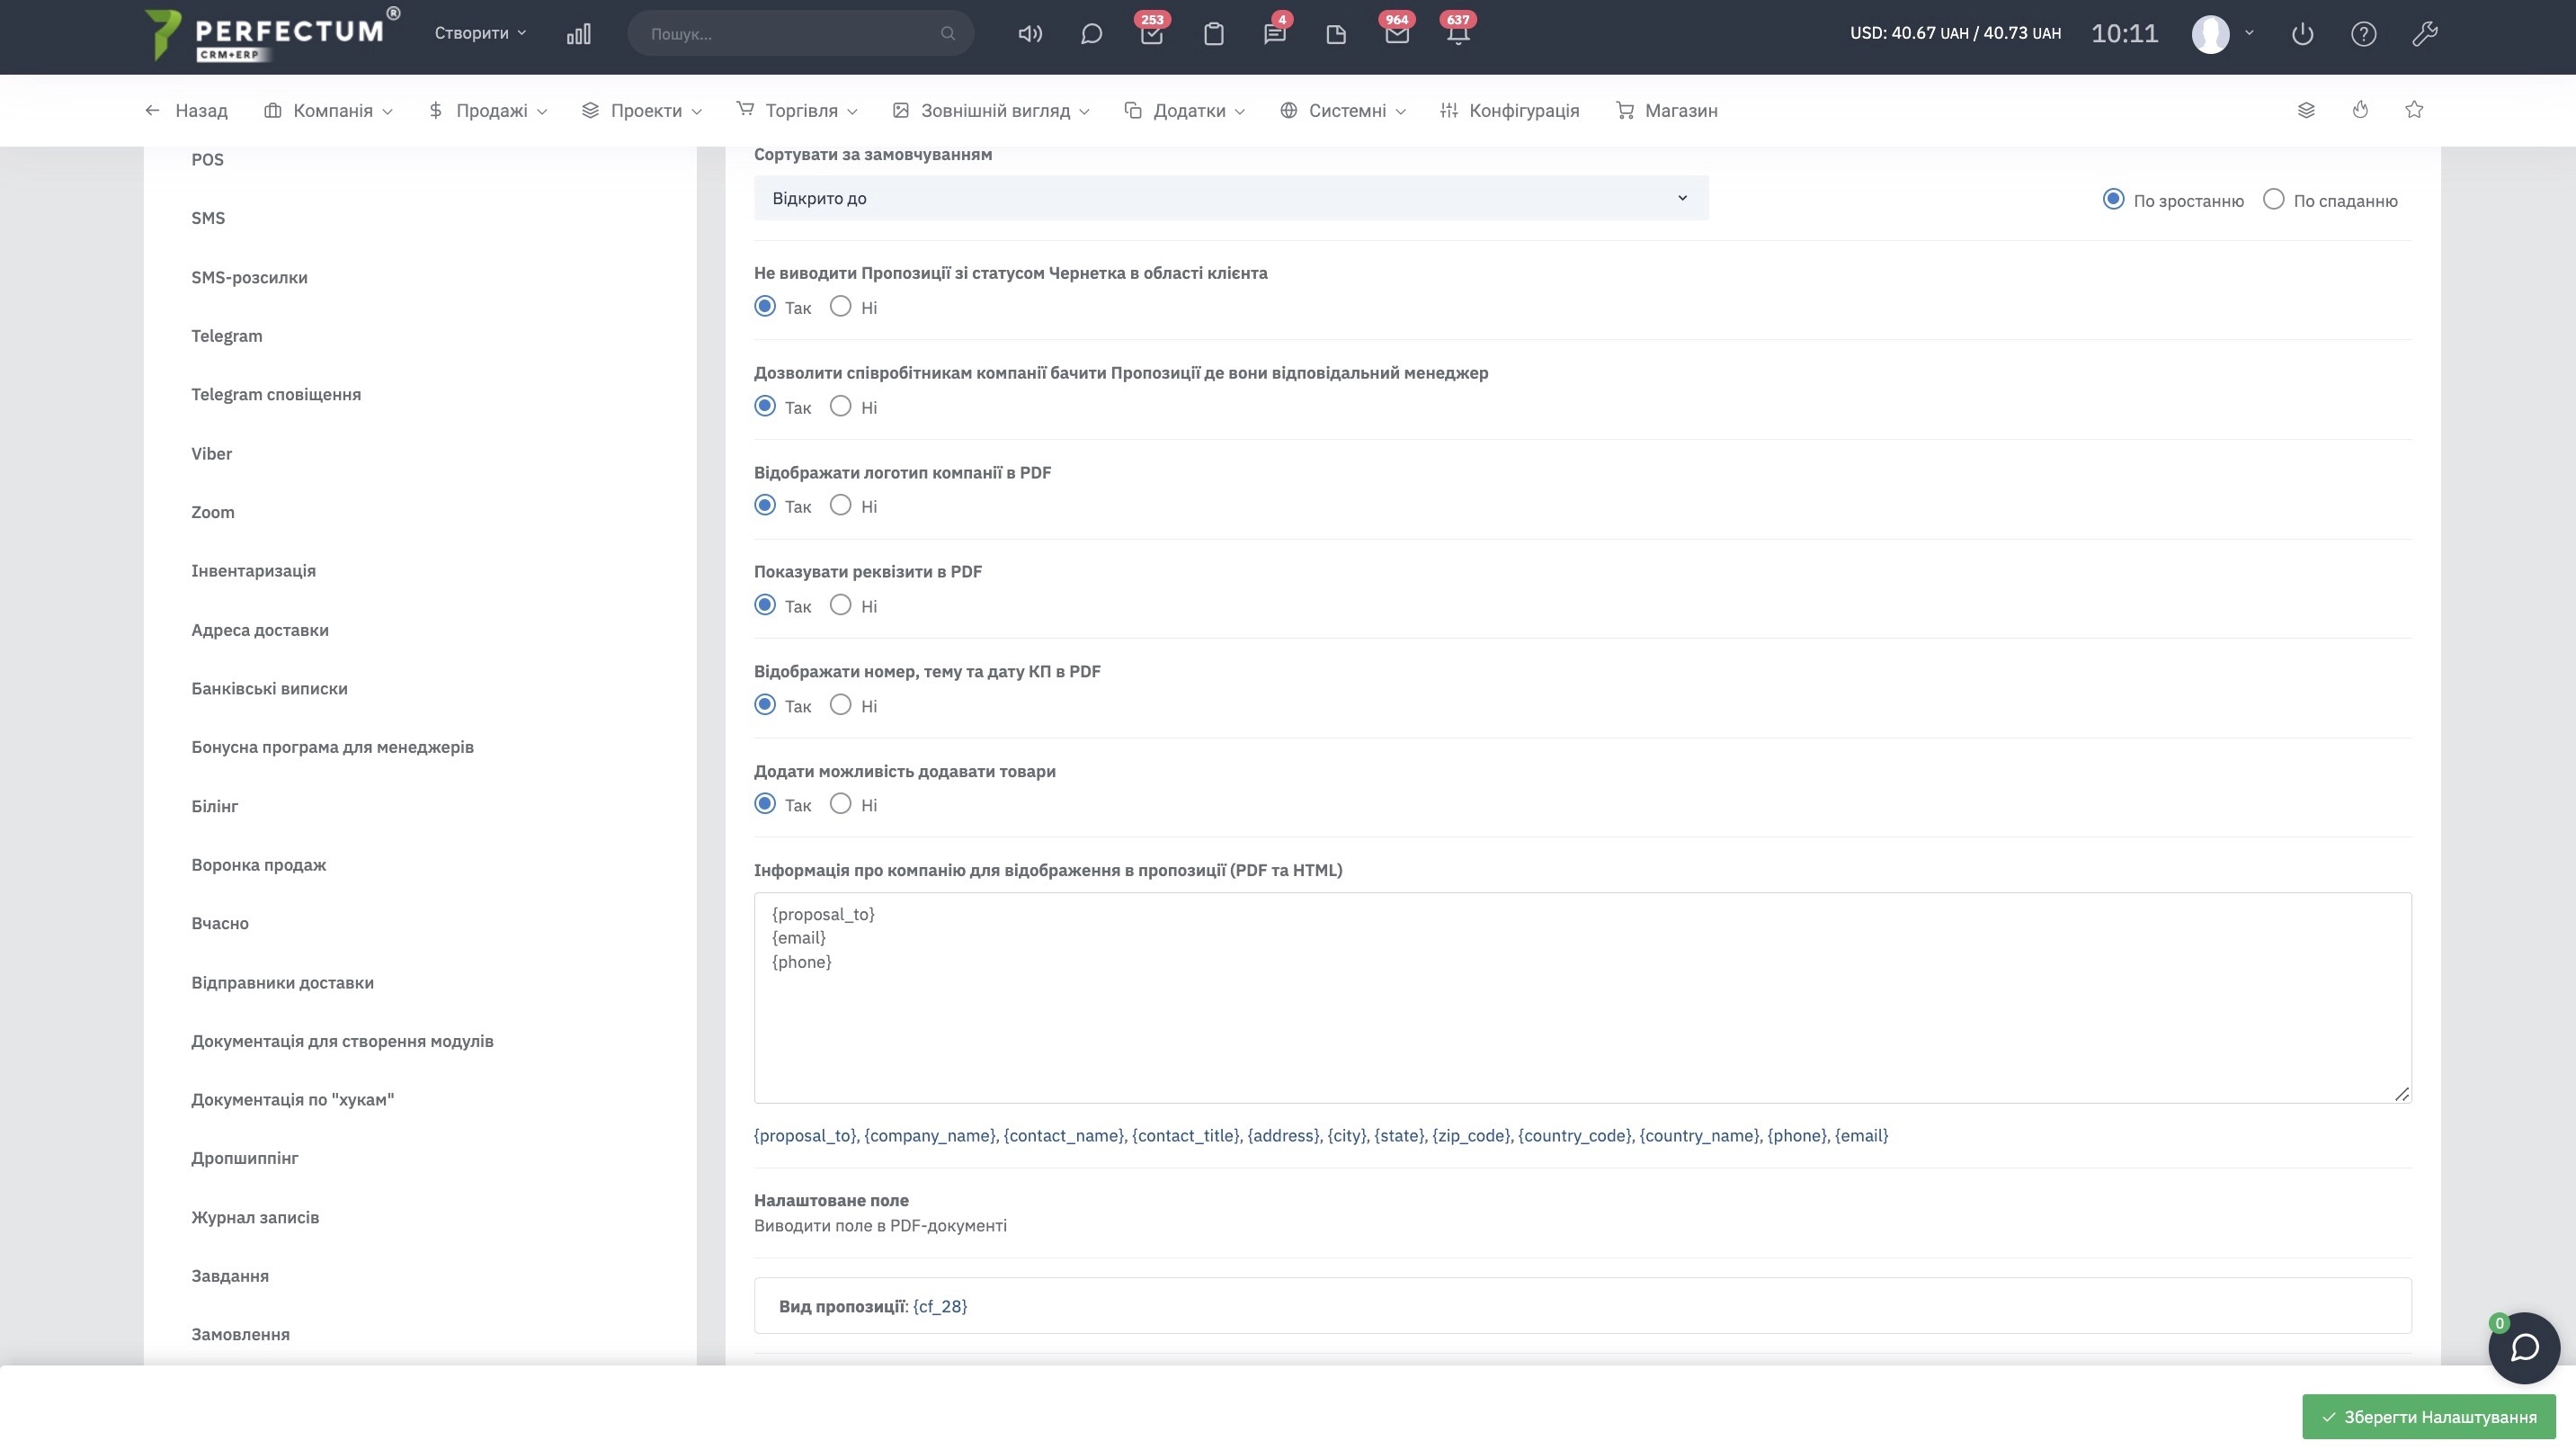This screenshot has width=2576, height=1450.
Task: Click the star favorites icon
Action: tap(2414, 110)
